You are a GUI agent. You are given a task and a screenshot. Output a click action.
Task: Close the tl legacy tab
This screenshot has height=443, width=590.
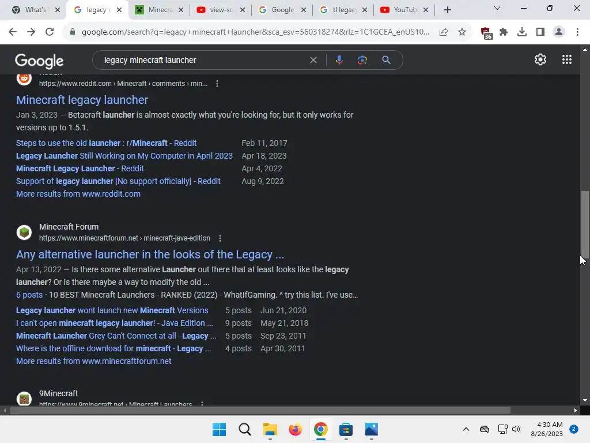click(x=365, y=10)
